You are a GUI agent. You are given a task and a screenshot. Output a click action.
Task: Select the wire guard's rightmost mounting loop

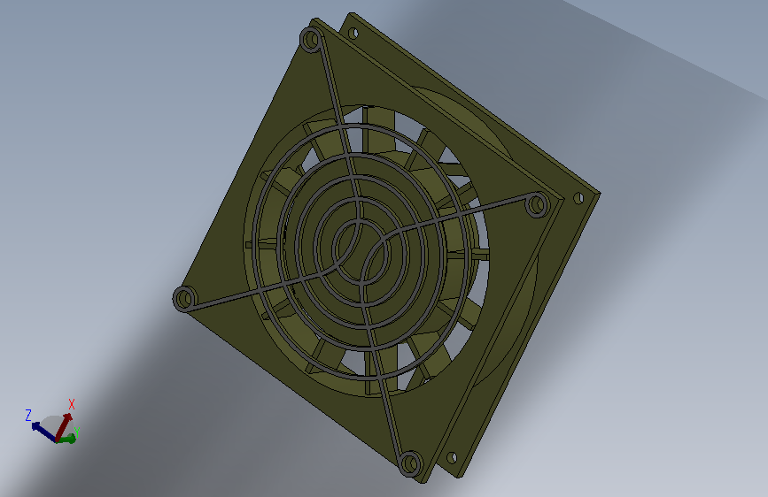coord(537,204)
